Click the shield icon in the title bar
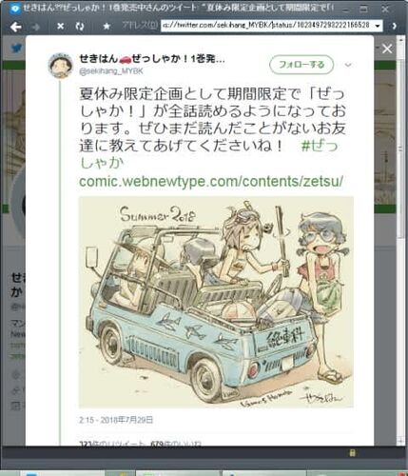The width and height of the screenshot is (408, 476). 15,9
